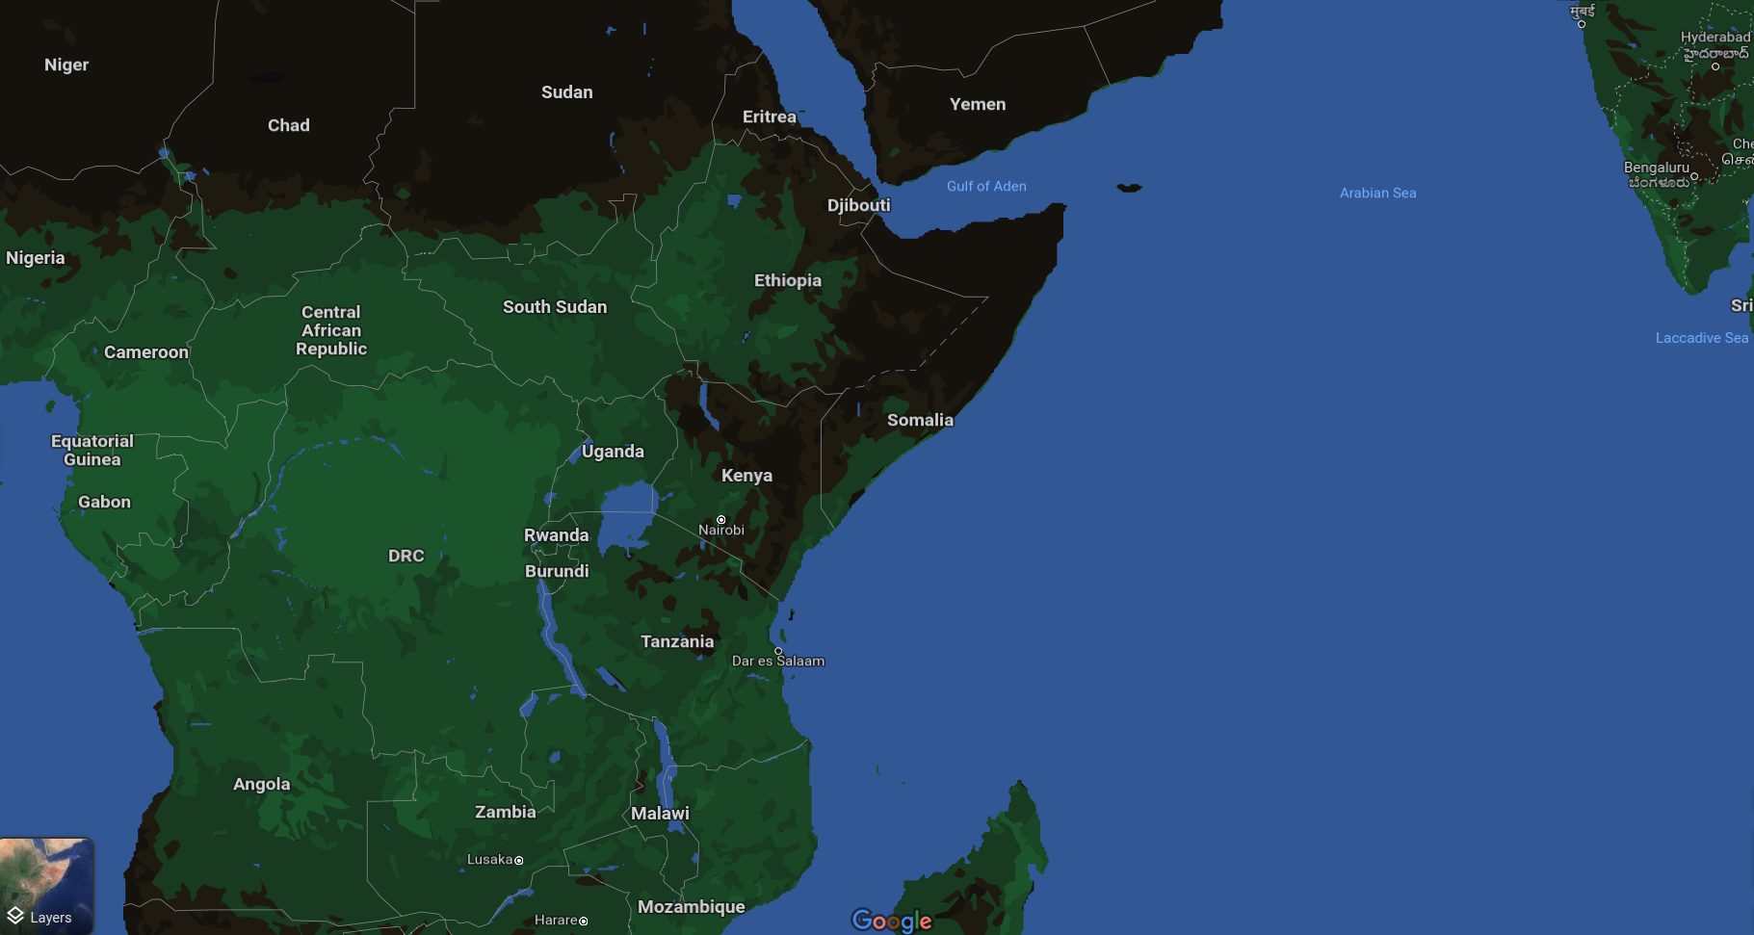
Task: Select the Chad country label
Action: pyautogui.click(x=289, y=125)
